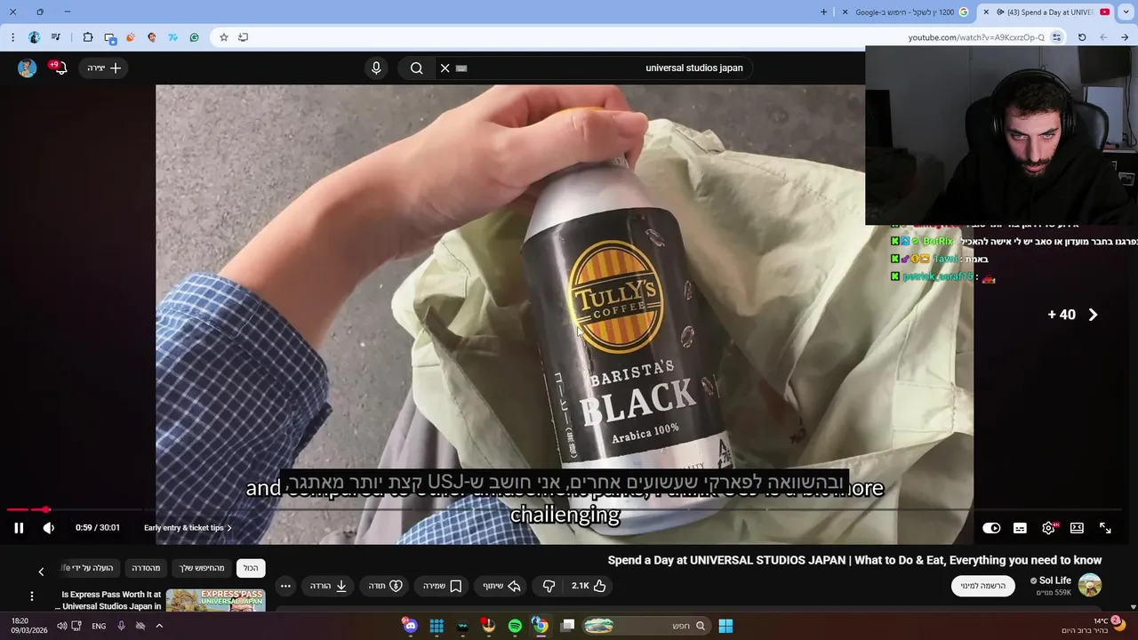Select the הכול filter chip

(x=251, y=568)
